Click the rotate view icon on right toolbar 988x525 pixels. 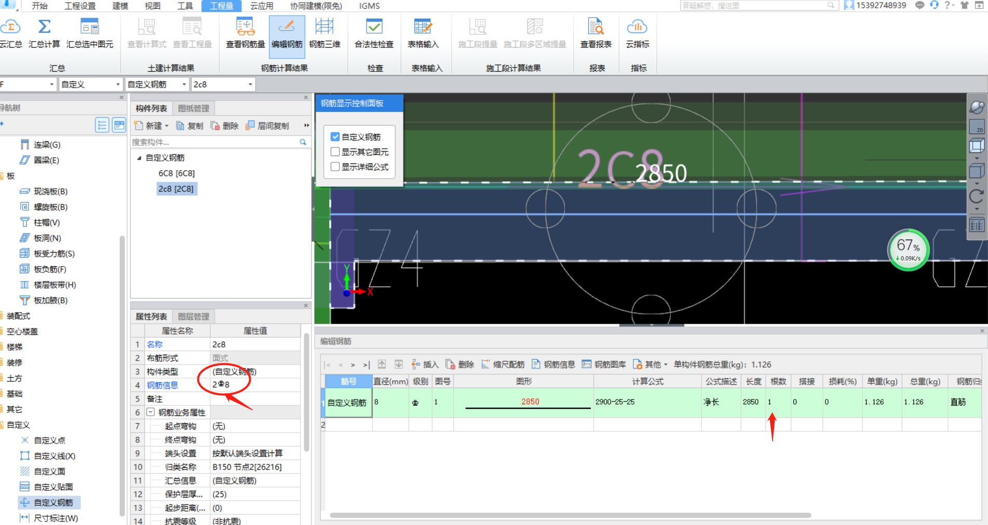coord(977,197)
